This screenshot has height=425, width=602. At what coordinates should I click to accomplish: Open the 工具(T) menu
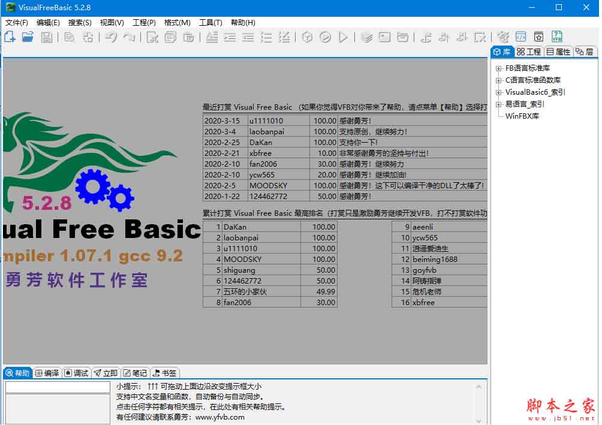pyautogui.click(x=210, y=22)
